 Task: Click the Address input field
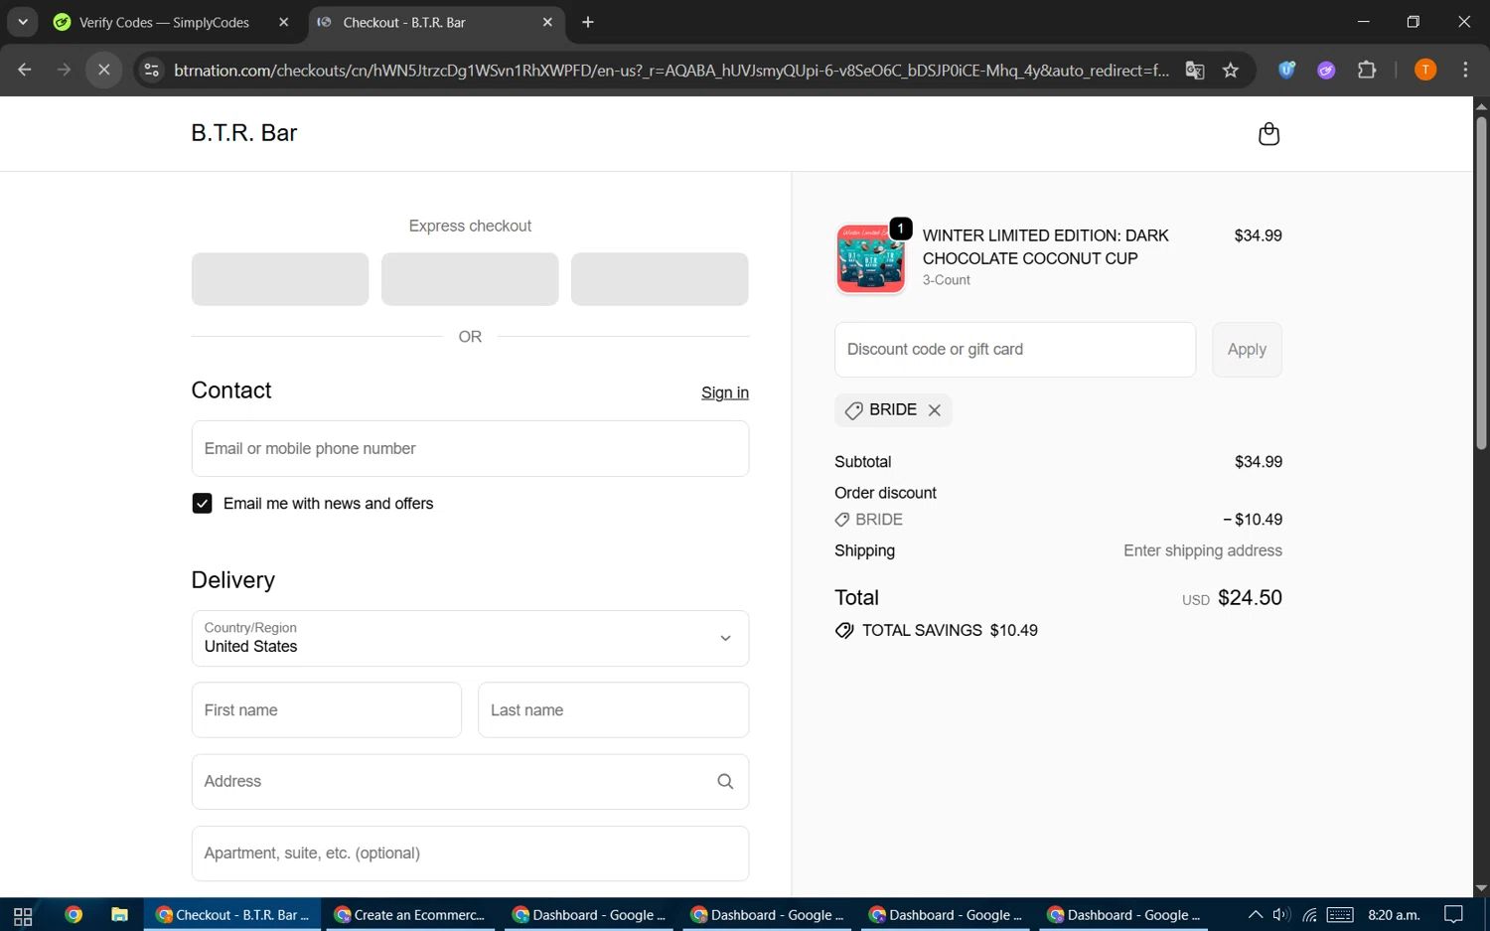(x=470, y=782)
